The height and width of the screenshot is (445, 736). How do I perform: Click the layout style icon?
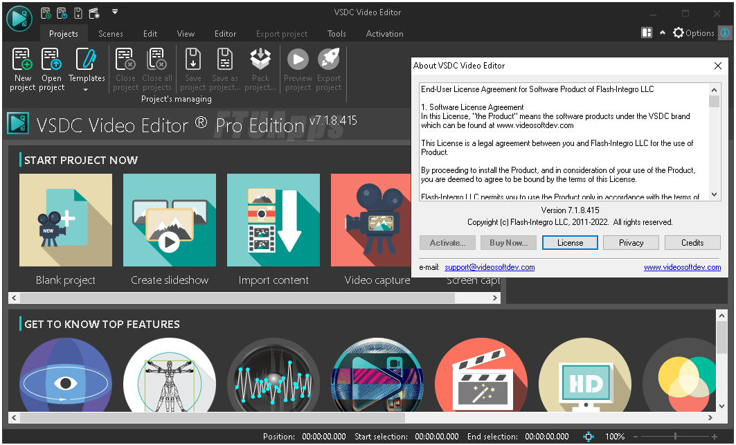tap(647, 33)
